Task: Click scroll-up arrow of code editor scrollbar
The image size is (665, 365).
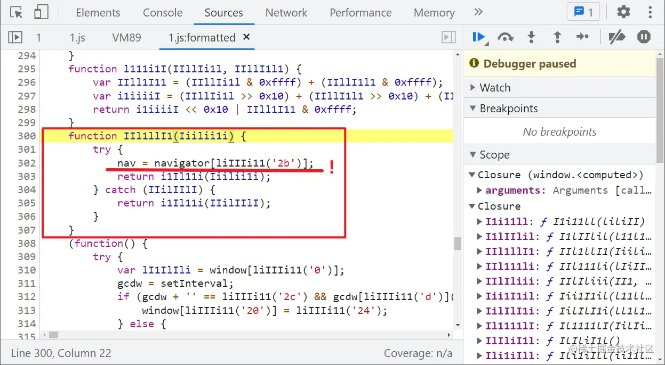Action: click(457, 54)
